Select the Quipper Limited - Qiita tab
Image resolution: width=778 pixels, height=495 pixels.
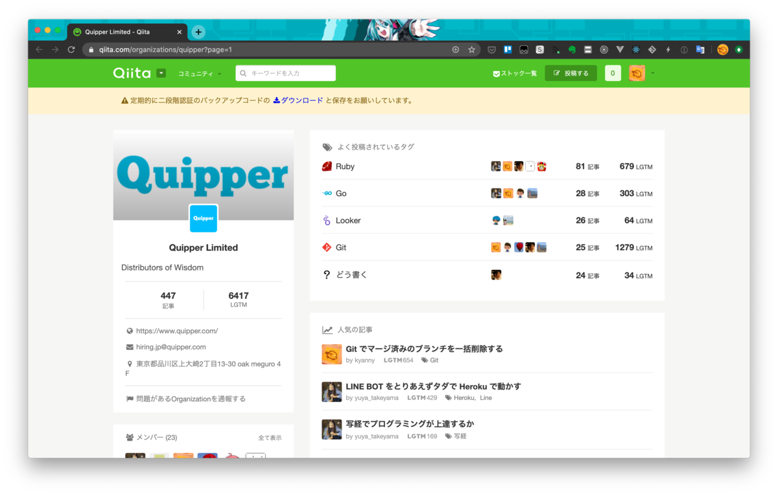pyautogui.click(x=128, y=32)
